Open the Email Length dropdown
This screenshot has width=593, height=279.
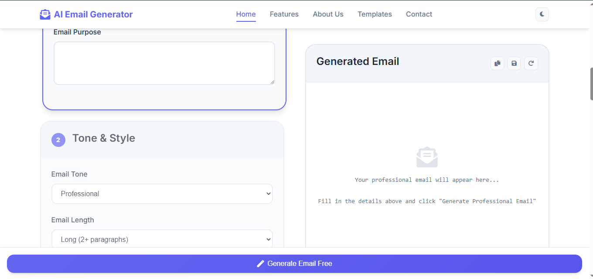162,239
